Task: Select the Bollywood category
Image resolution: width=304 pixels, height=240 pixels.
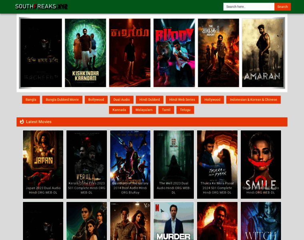Action: pos(96,100)
